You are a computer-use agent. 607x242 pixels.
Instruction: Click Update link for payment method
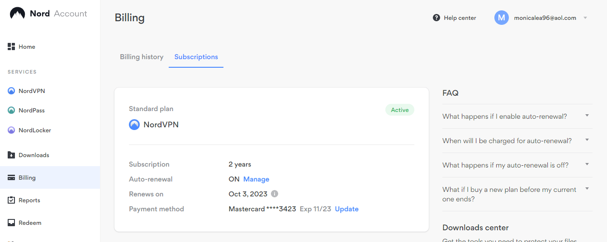tap(346, 209)
